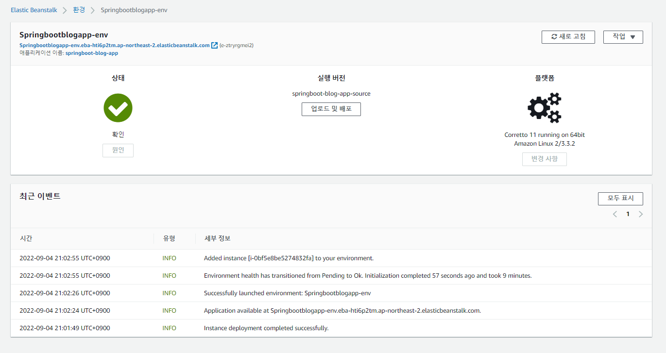The width and height of the screenshot is (666, 353).
Task: Open the Springbootblogapp-env elasticbeanstalk.com URL link
Action: [115, 45]
